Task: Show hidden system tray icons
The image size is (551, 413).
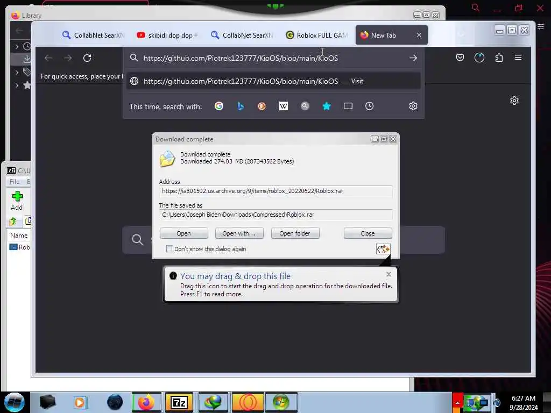Action: coord(457,403)
